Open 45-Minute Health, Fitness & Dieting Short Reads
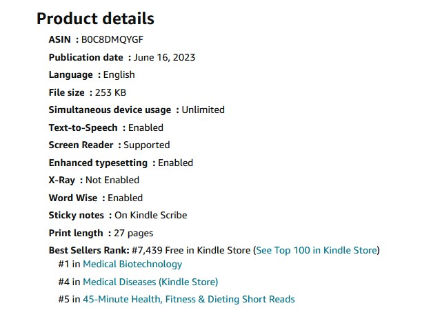 188,299
